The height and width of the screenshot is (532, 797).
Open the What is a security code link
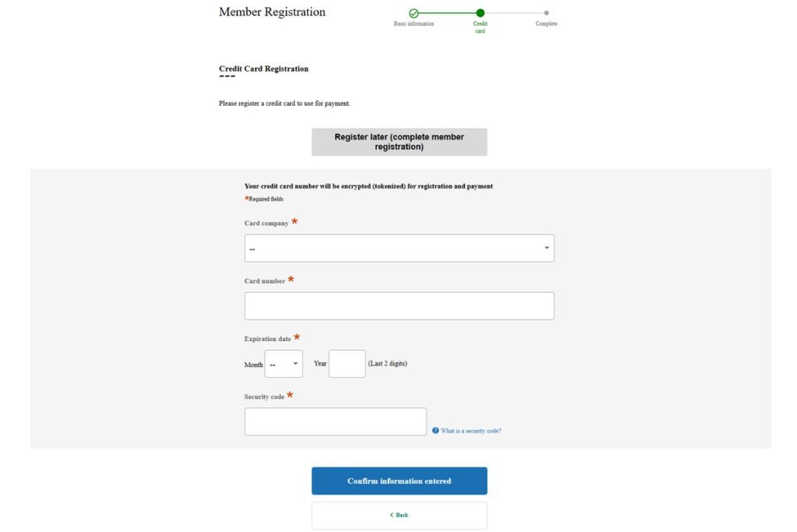[471, 429]
